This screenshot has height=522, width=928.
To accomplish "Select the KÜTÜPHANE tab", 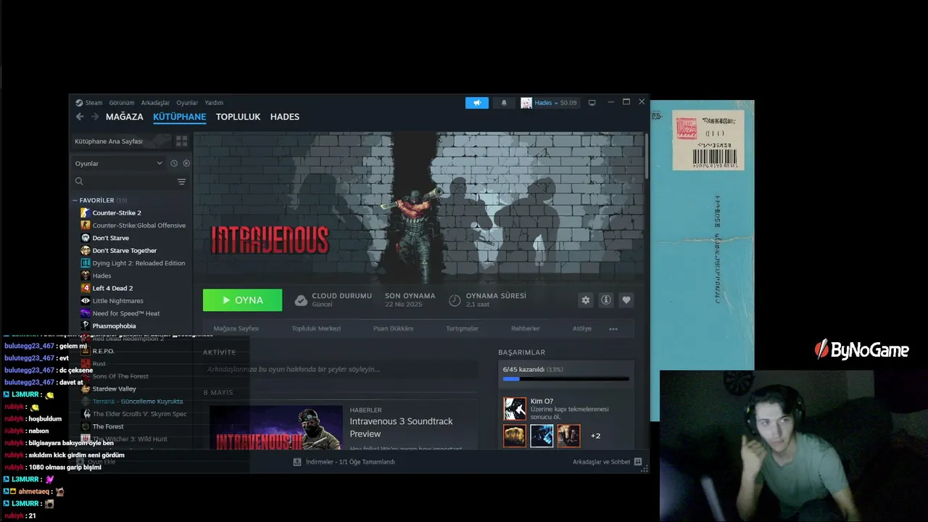I will pyautogui.click(x=180, y=117).
